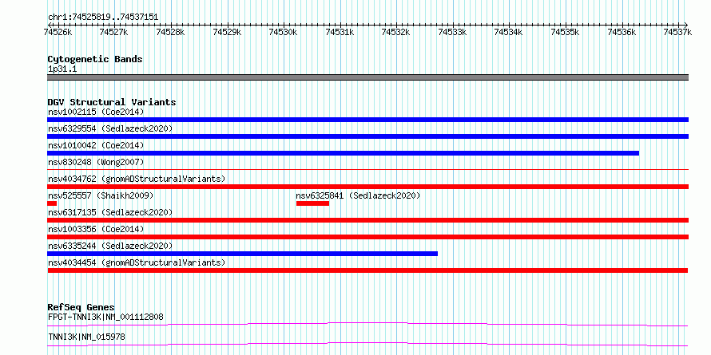Viewport: 711px width, 355px height.
Task: Click the 74537k ruler tick label
Action: coord(677,32)
